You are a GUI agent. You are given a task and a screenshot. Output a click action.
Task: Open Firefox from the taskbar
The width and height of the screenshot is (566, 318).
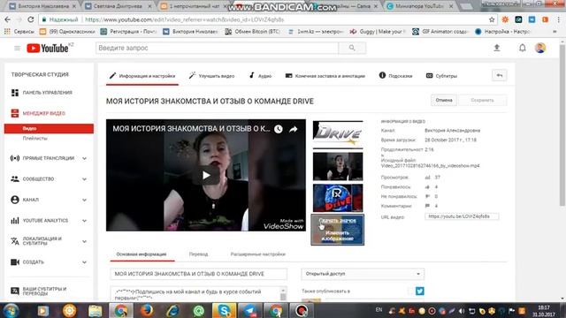coord(147,310)
